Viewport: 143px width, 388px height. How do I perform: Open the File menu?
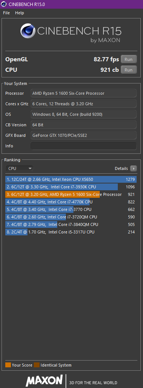coord(6,13)
